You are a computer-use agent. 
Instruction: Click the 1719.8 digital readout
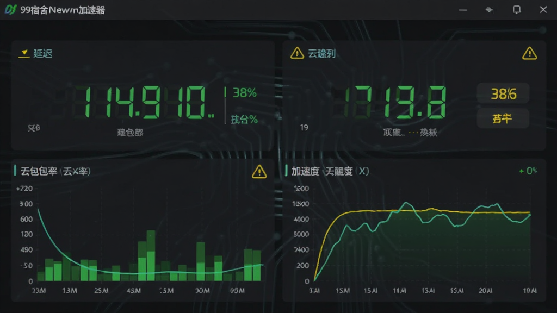click(395, 102)
